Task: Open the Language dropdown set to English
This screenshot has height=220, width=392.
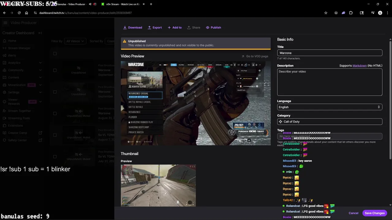Action: pyautogui.click(x=330, y=107)
